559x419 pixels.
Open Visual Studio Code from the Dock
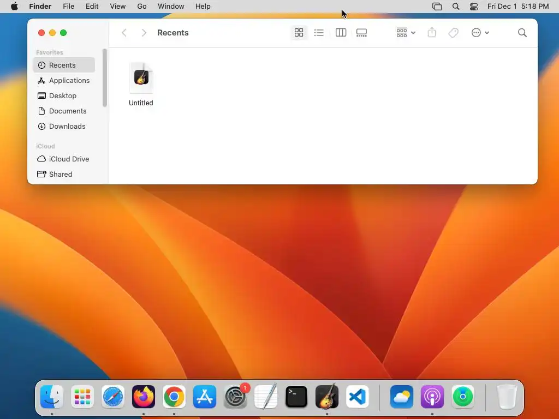(x=357, y=397)
